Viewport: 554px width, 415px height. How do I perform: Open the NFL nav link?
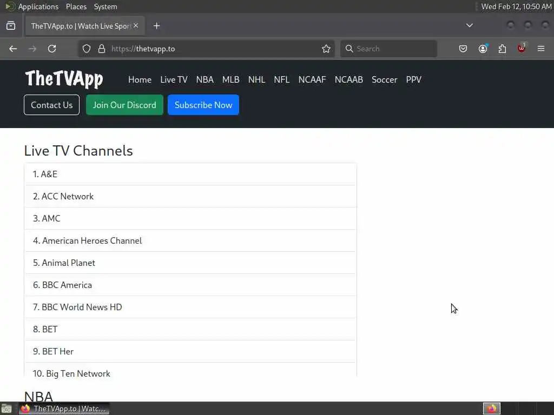pyautogui.click(x=281, y=80)
